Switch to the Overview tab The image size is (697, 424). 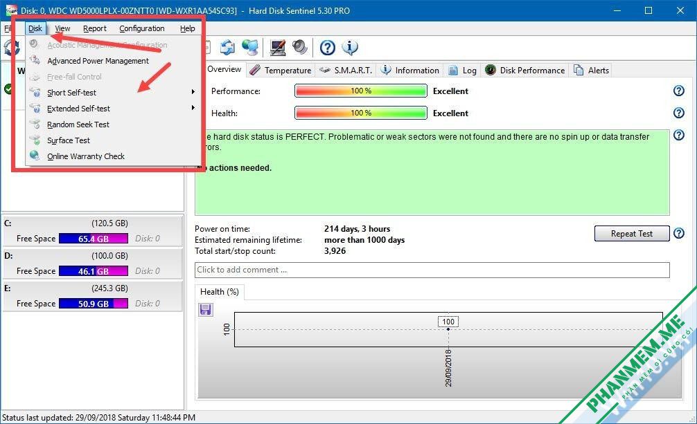tap(224, 69)
